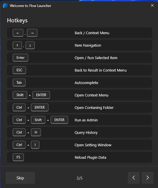The image size is (158, 188).
Task: Click the 'Open / Run Selected Item' text
Action: (x=96, y=58)
